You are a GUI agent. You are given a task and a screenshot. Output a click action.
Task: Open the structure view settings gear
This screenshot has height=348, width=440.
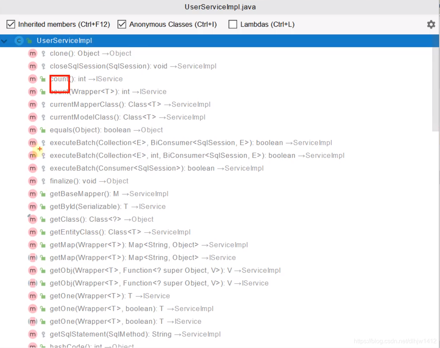tap(431, 24)
